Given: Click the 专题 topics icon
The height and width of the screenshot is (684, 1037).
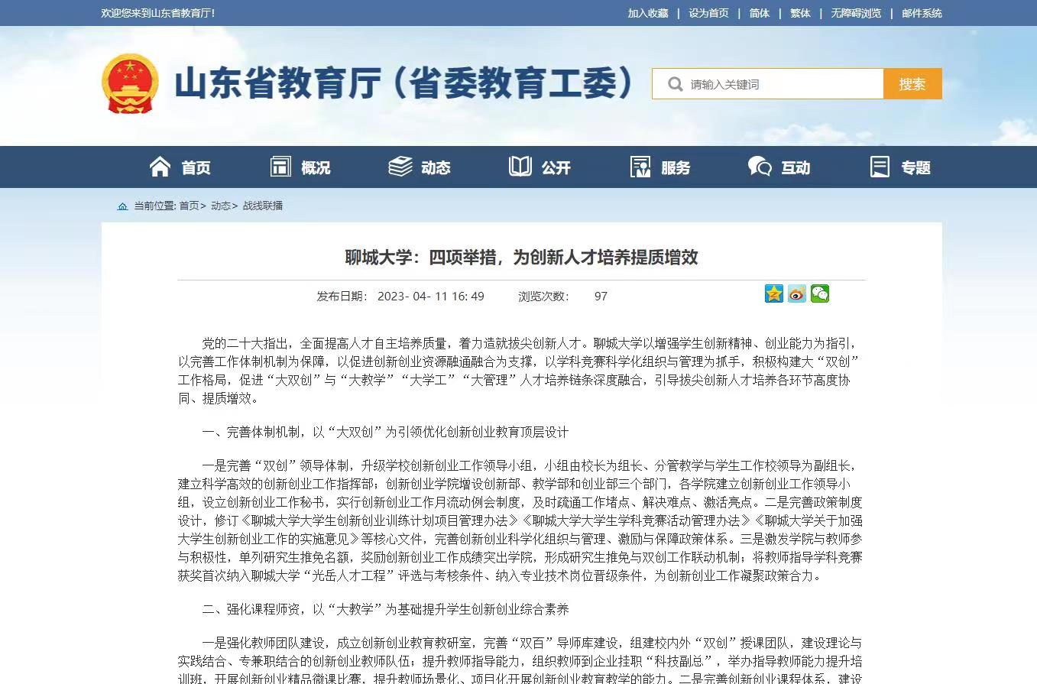Looking at the screenshot, I should (880, 166).
